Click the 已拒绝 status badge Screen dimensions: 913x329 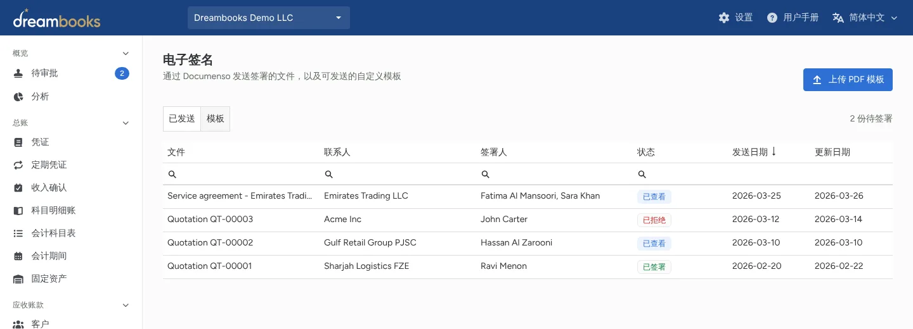(654, 220)
